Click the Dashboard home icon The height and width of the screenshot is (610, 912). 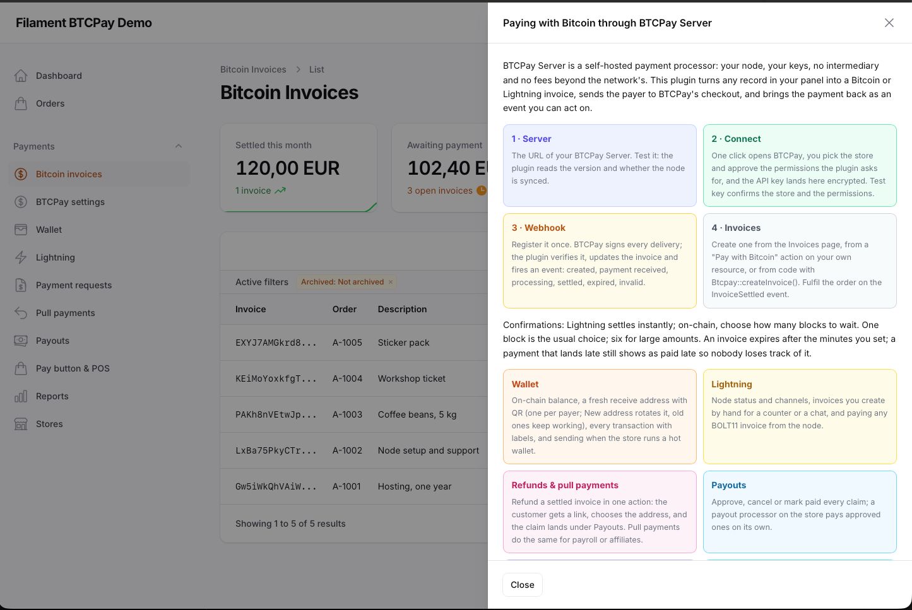tap(21, 76)
